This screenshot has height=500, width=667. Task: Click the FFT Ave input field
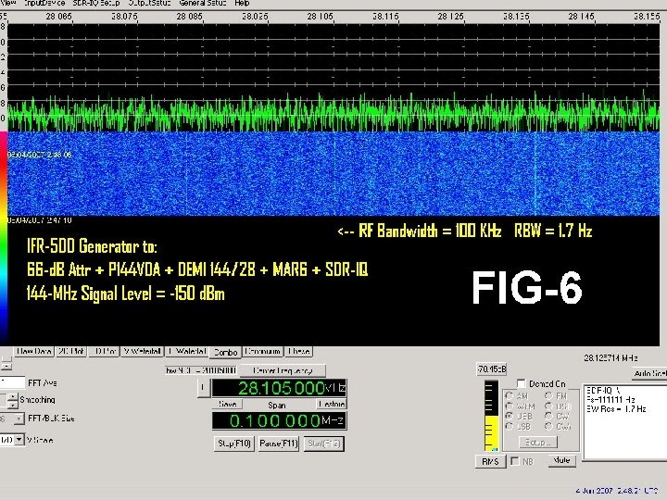(12, 382)
